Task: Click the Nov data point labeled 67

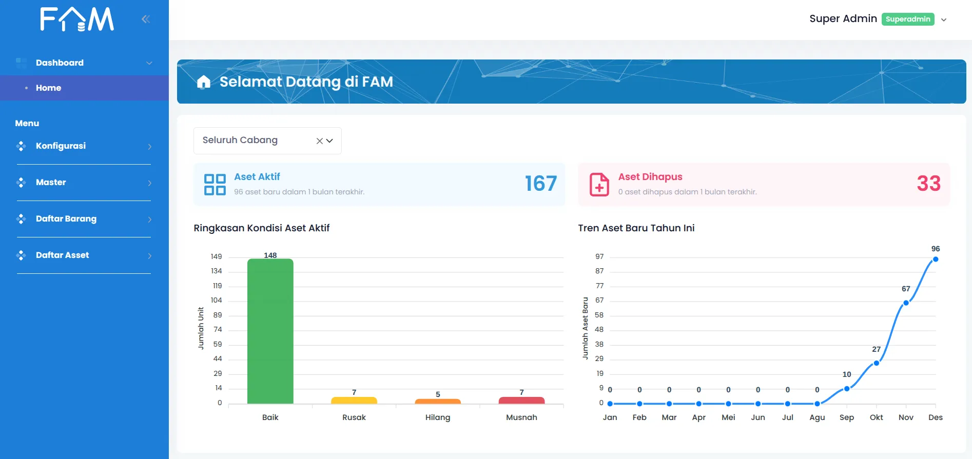Action: pyautogui.click(x=906, y=303)
